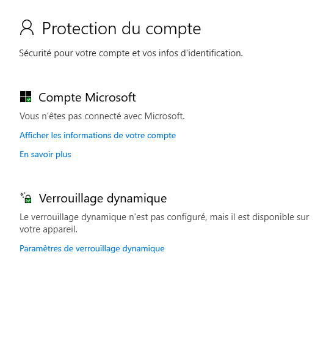Click the dynamic lock padlock icon
The height and width of the screenshot is (340, 326).
click(x=26, y=198)
